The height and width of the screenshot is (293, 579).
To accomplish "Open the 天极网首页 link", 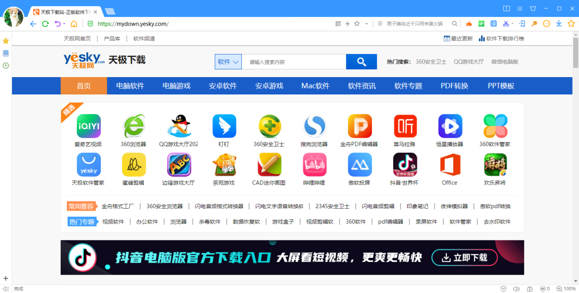I will tap(77, 39).
